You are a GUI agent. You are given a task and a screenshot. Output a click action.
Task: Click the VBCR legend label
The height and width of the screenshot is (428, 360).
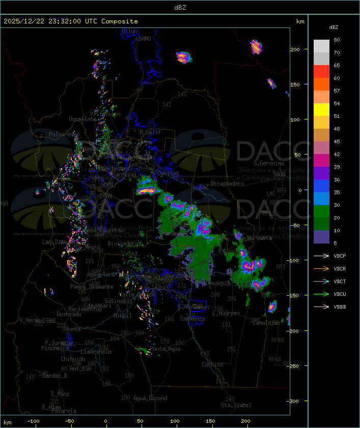340,268
